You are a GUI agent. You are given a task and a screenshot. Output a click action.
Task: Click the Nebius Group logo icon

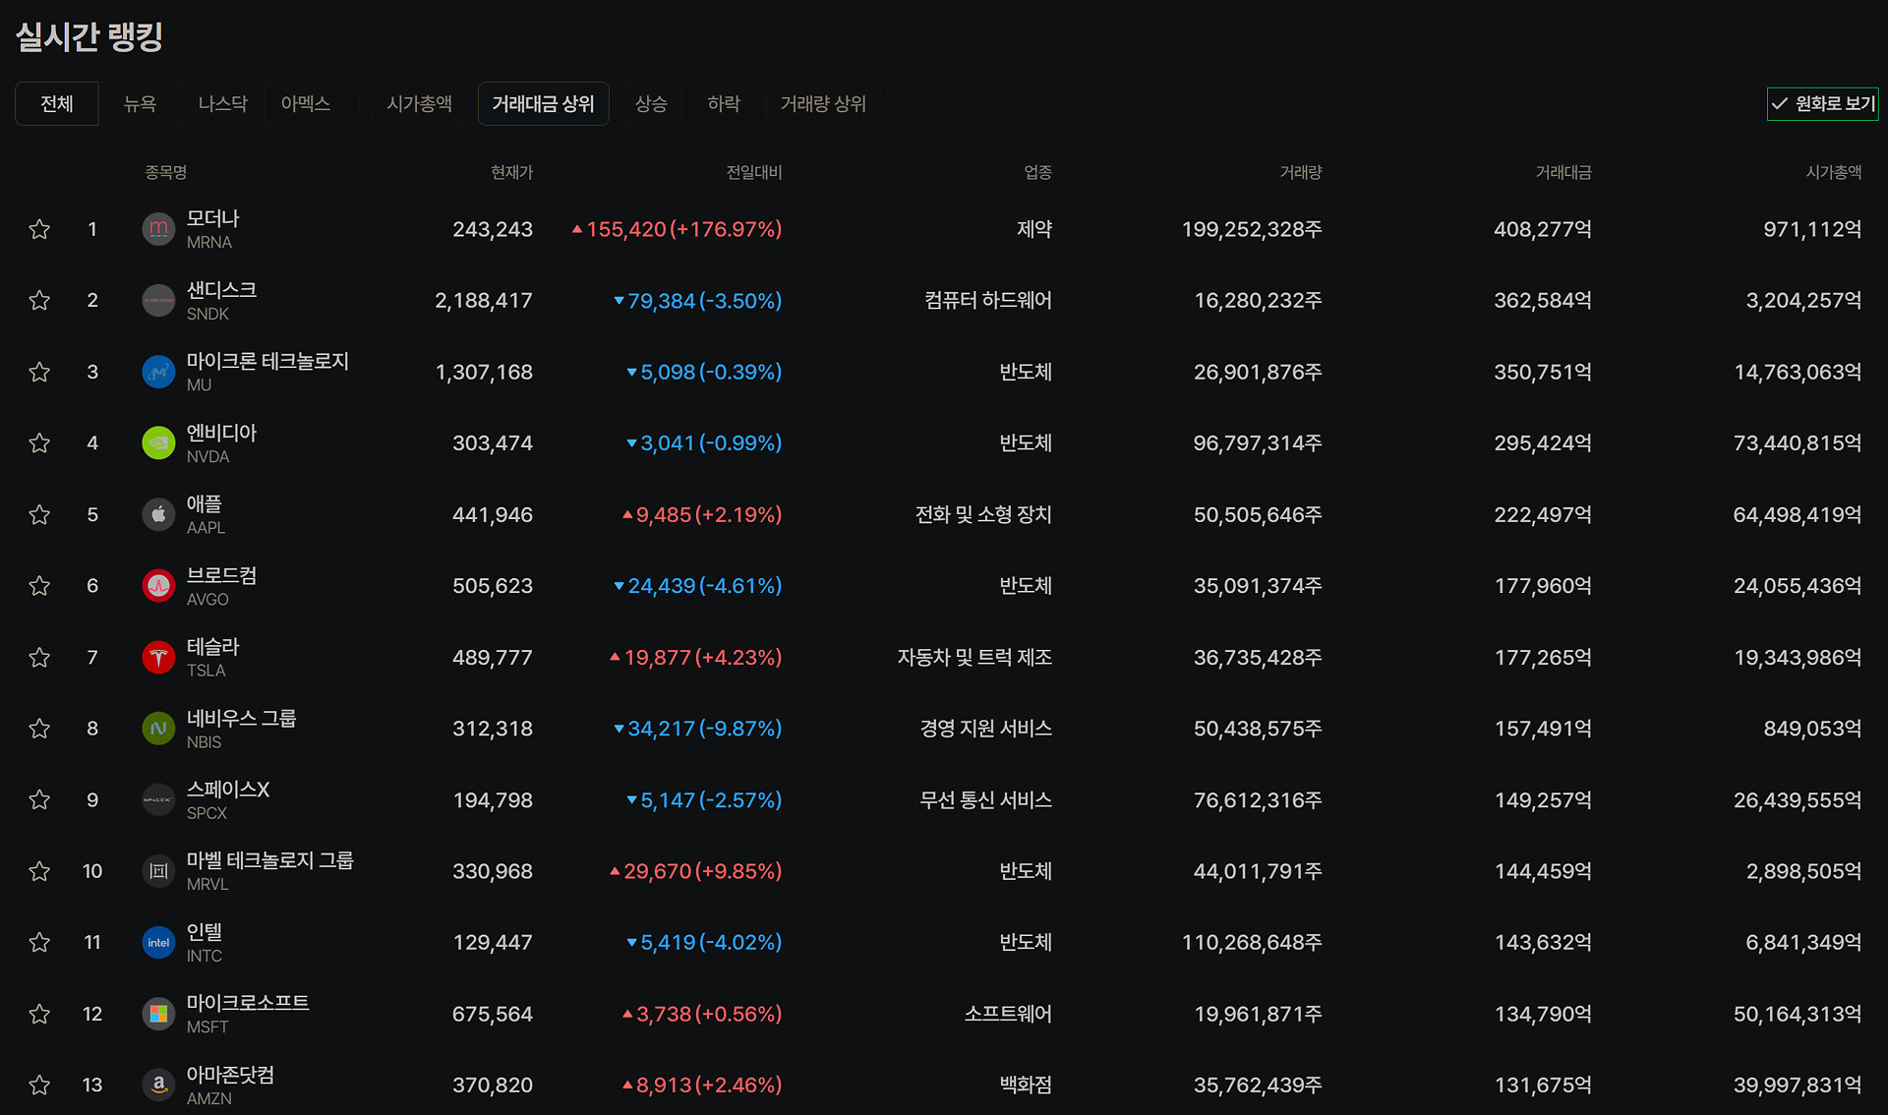[x=158, y=729]
